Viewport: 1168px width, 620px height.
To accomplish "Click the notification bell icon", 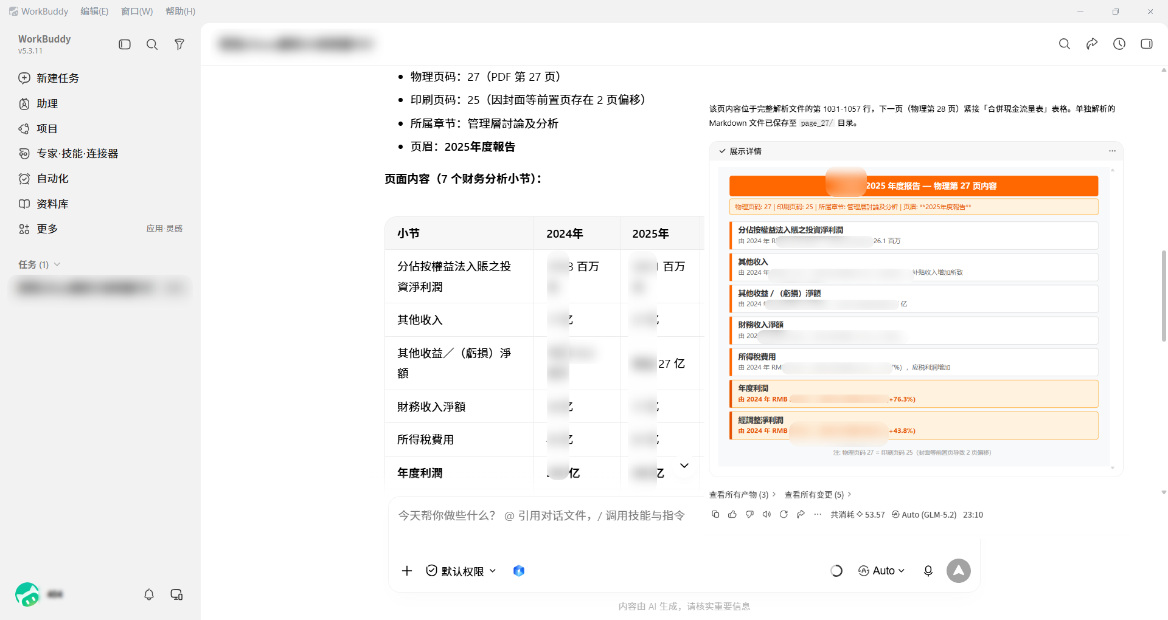I will 149,594.
